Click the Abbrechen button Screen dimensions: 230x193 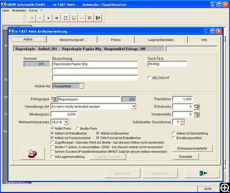[160, 173]
